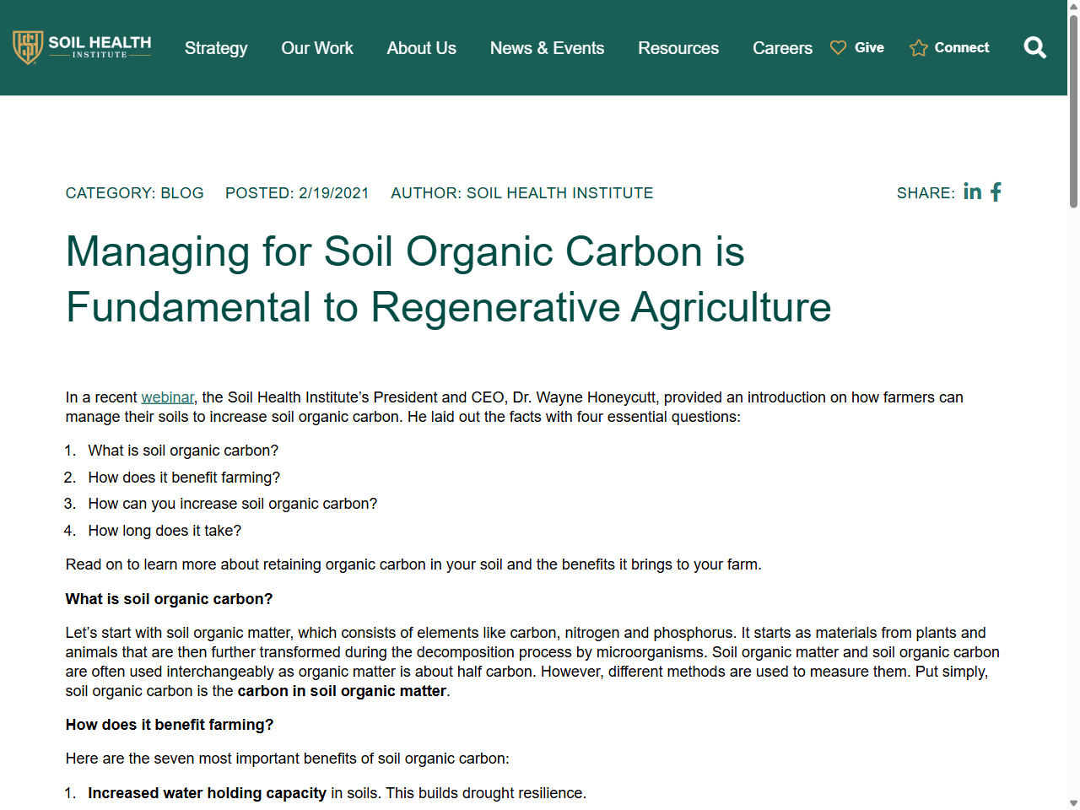
Task: Click the Soil Health Institute logo
Action: [82, 48]
